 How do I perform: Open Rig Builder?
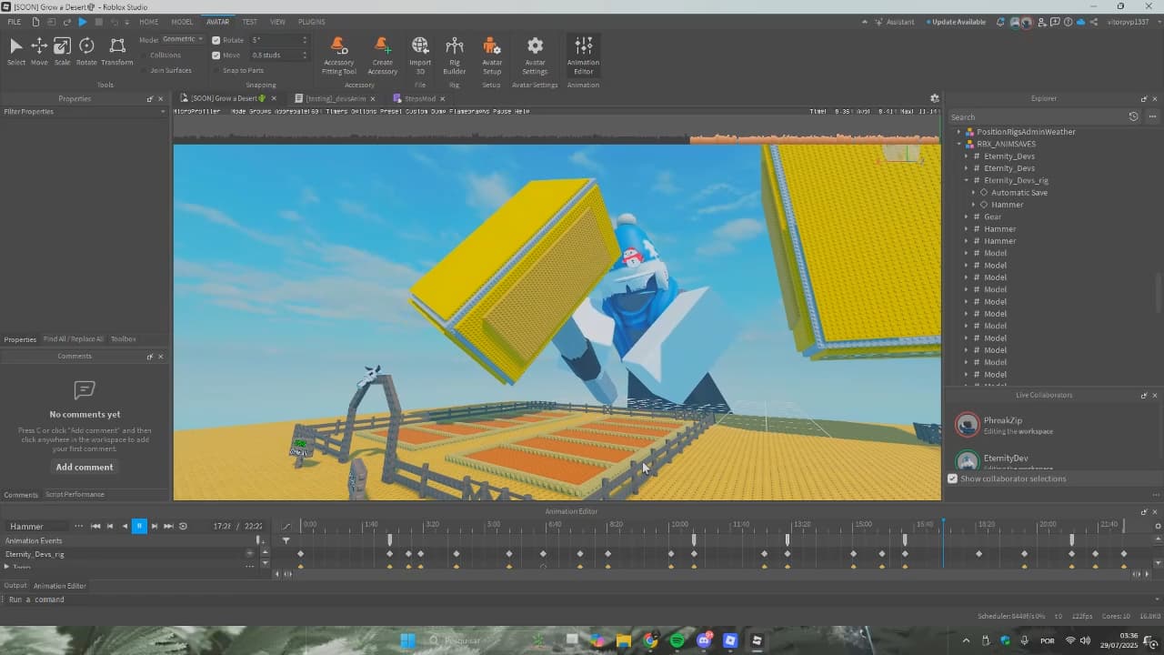point(454,55)
